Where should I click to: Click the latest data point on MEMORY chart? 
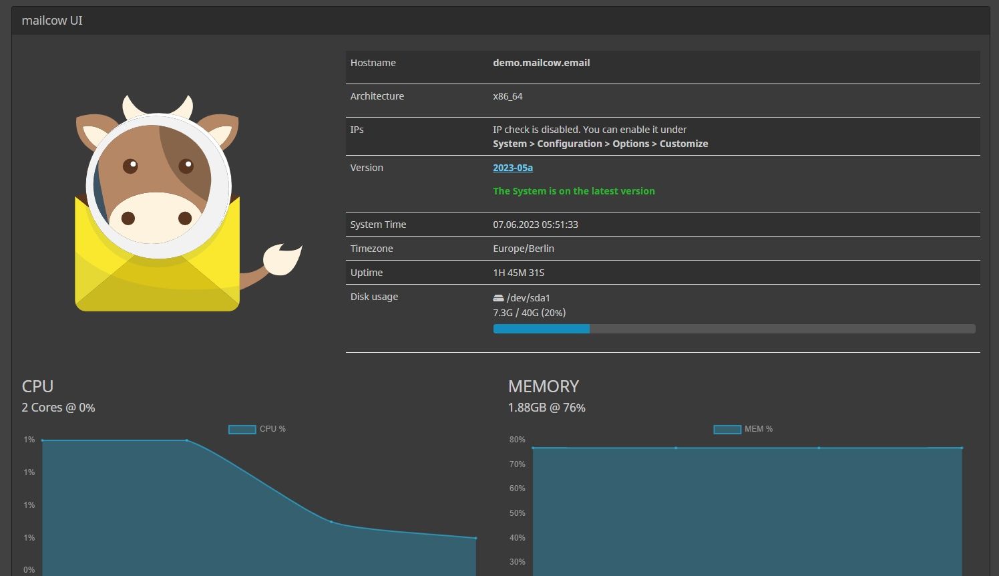[x=962, y=448]
